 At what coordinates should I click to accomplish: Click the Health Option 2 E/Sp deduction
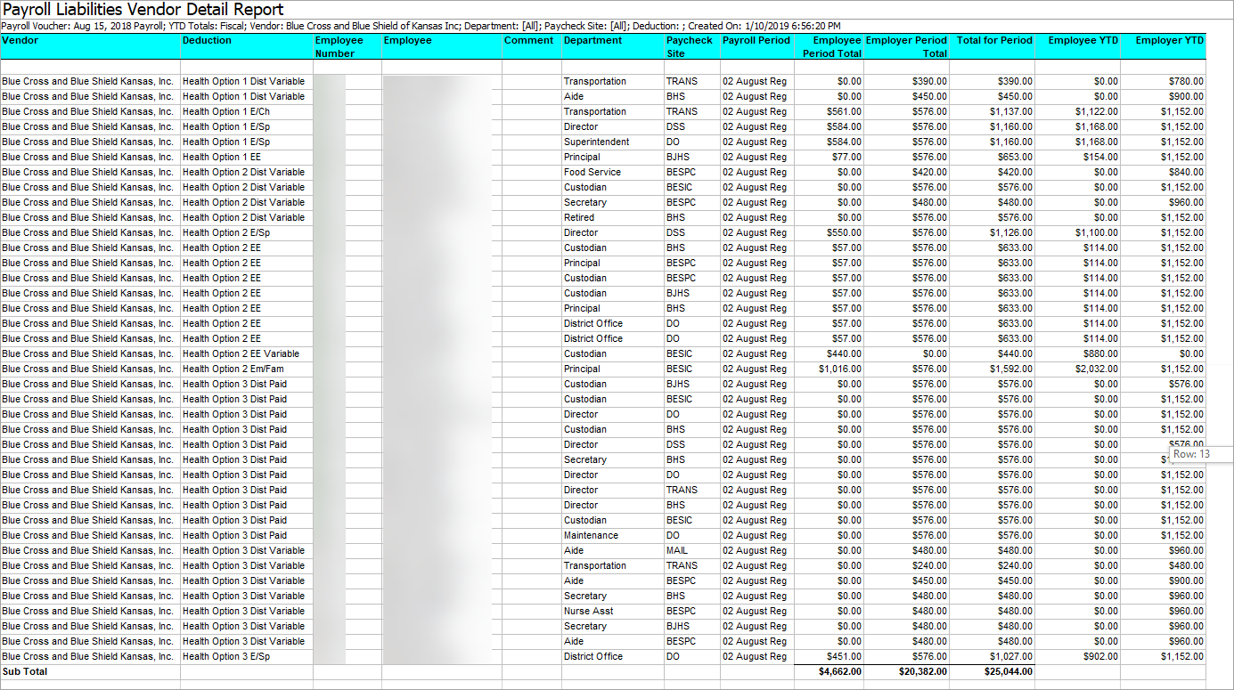(226, 233)
